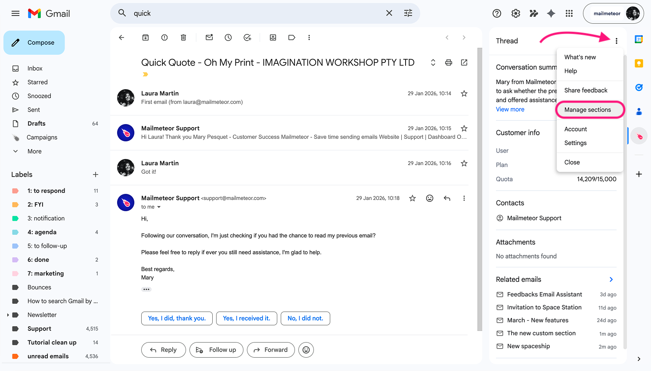Click View more in Conversation summary

tap(510, 109)
